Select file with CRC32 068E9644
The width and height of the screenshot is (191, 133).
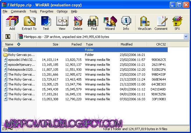point(85,79)
